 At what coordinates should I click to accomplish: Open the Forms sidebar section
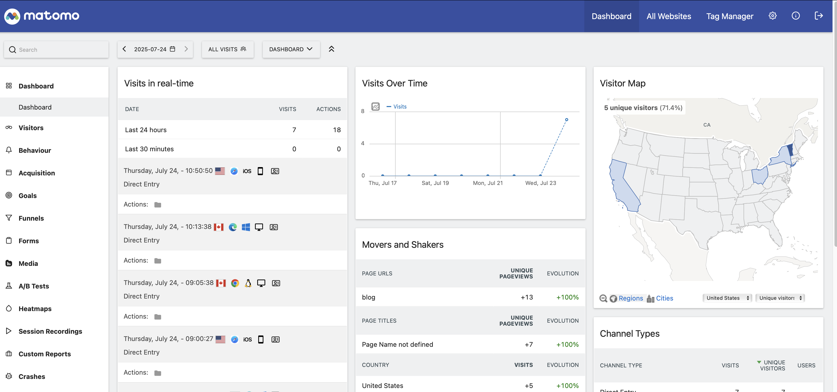pos(29,241)
